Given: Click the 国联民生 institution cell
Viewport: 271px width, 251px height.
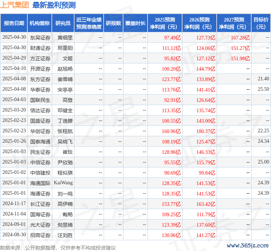Looking at the screenshot, I should click(x=40, y=100).
